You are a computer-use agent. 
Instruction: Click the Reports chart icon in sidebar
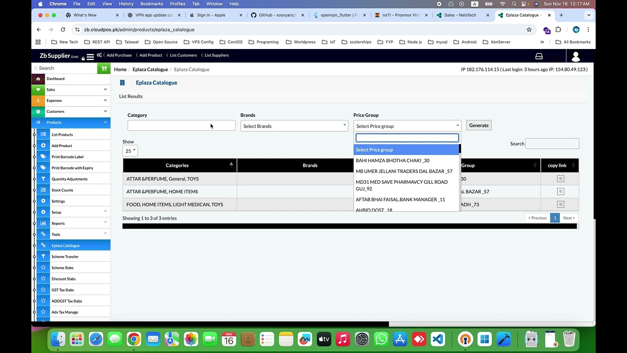pyautogui.click(x=43, y=223)
